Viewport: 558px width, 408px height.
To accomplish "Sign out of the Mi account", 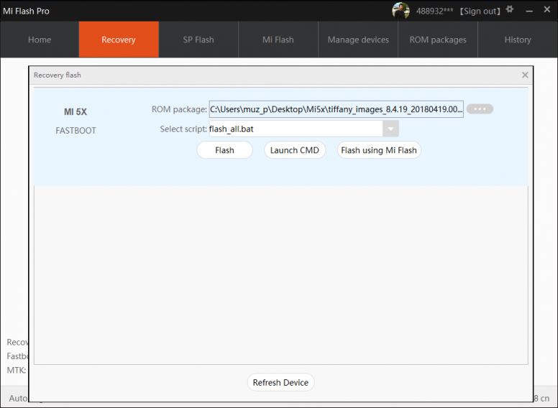I will point(480,11).
